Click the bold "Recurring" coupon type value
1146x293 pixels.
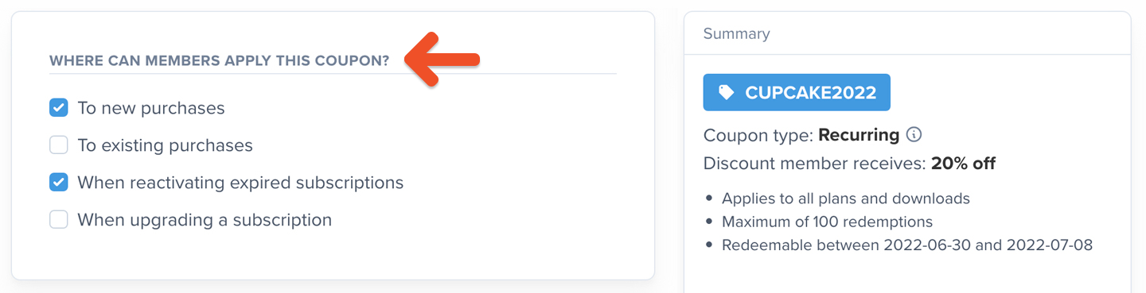(859, 135)
